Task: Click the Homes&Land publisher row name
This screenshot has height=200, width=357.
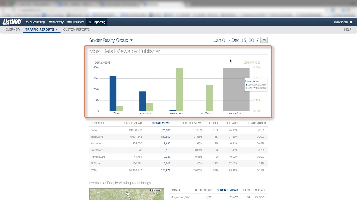Action: coord(98,157)
